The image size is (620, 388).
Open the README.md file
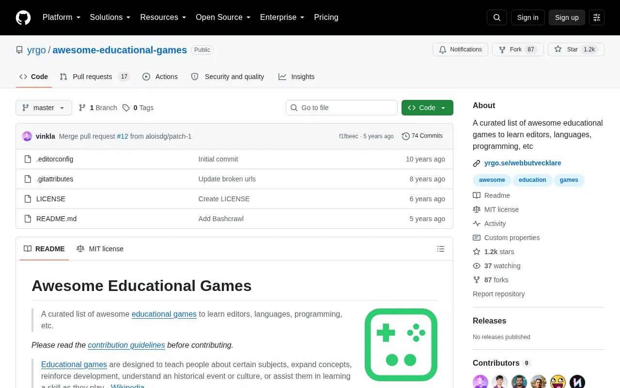pyautogui.click(x=56, y=219)
